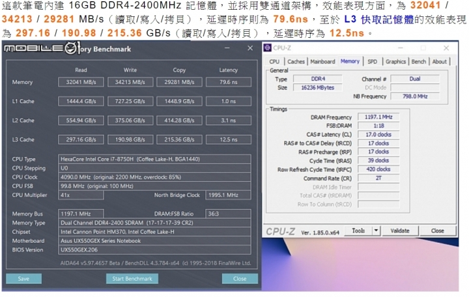Screen dimensions: 469x297
Task: Click the Memory Latency value 79.6 ns
Action: (x=229, y=82)
